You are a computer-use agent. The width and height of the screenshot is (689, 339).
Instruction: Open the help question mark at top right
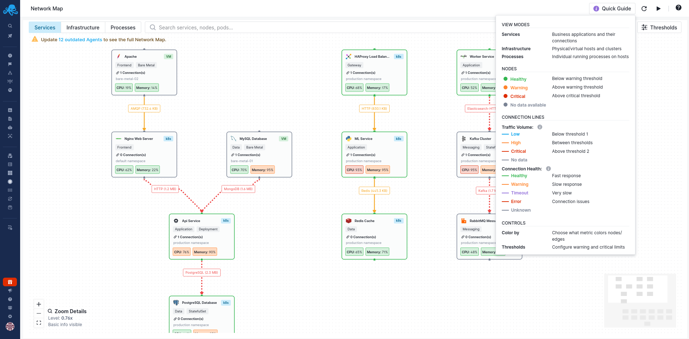tap(678, 8)
